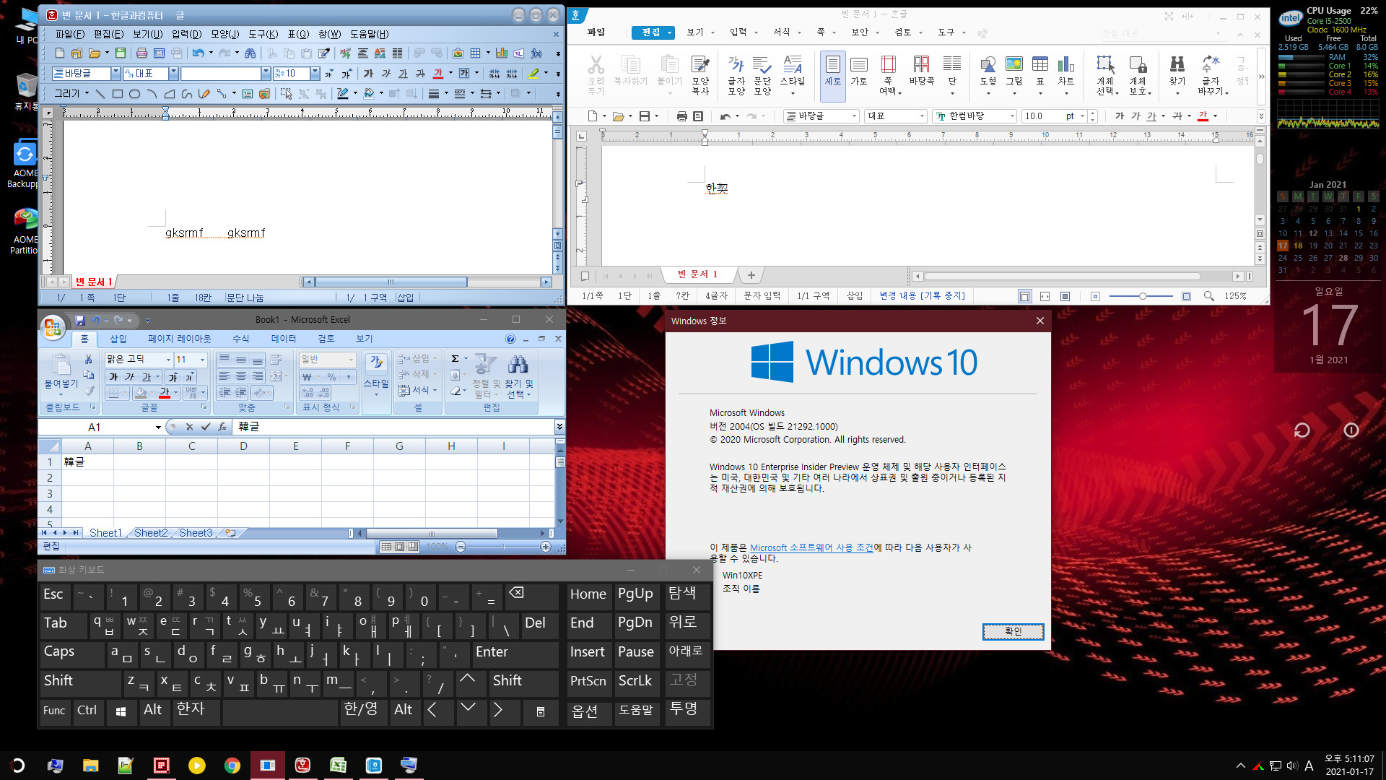Switch Excel to page layout view button
Image resolution: width=1386 pixels, height=780 pixels.
tap(400, 547)
